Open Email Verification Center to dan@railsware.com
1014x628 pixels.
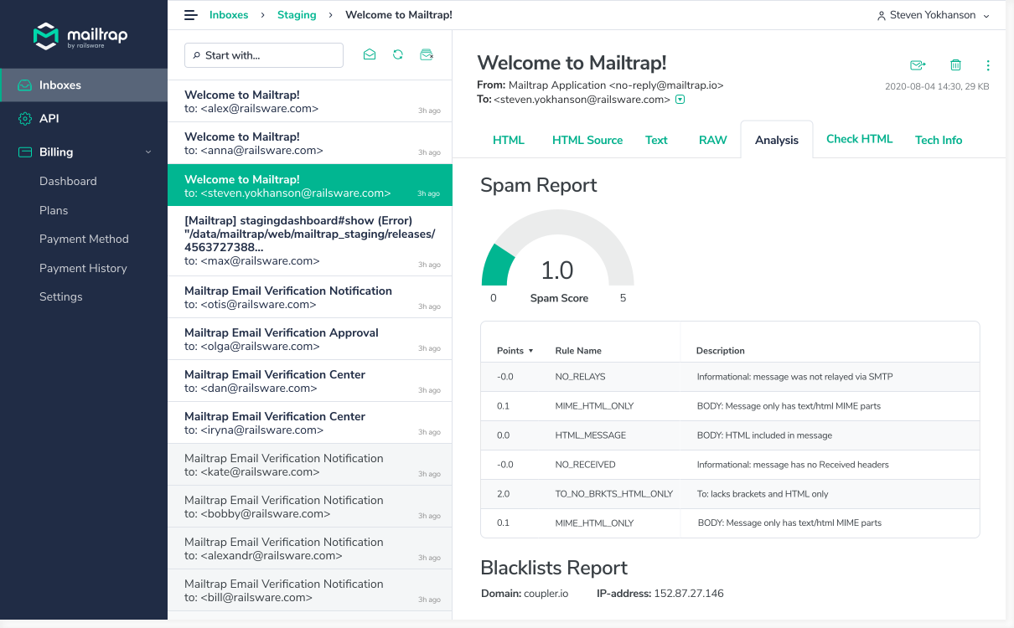310,381
